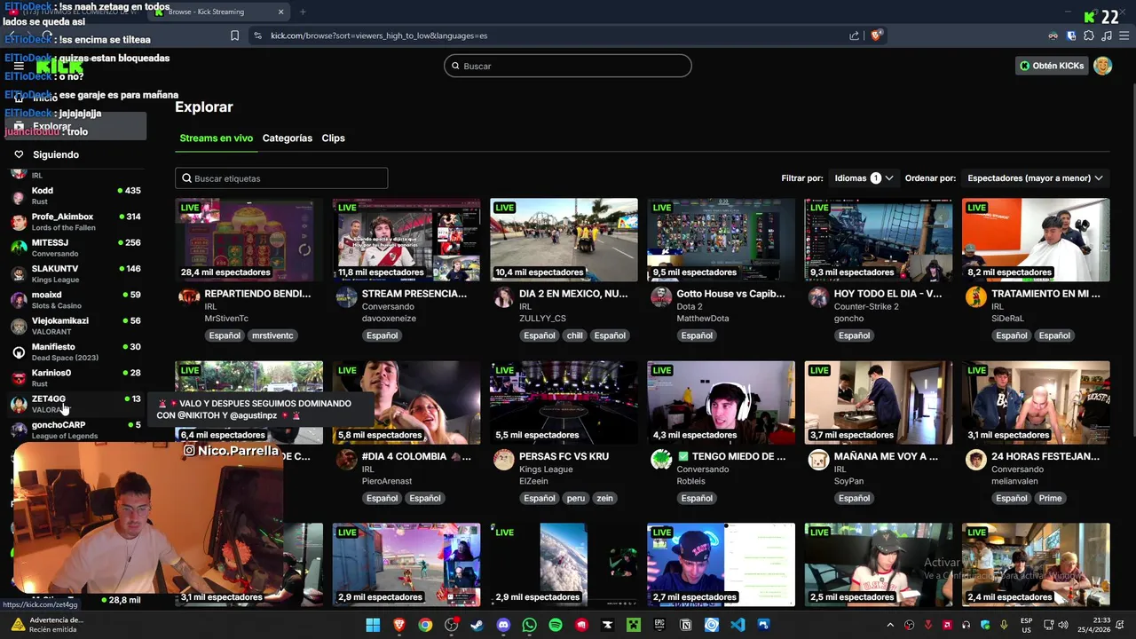
Task: Open the TENGO MIEDO DE... stream thumbnail
Action: point(722,402)
